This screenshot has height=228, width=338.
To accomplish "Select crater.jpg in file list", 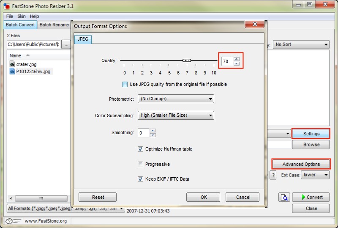I will [26, 64].
